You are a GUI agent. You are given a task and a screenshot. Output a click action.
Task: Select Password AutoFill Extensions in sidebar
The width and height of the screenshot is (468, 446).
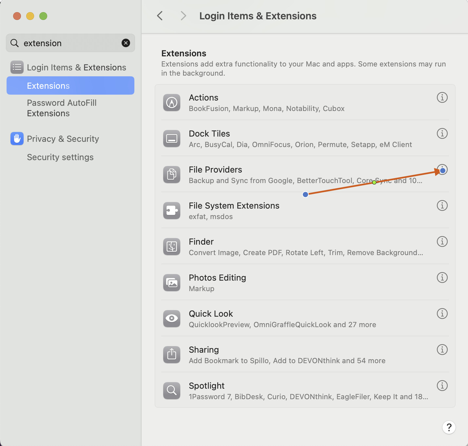62,108
